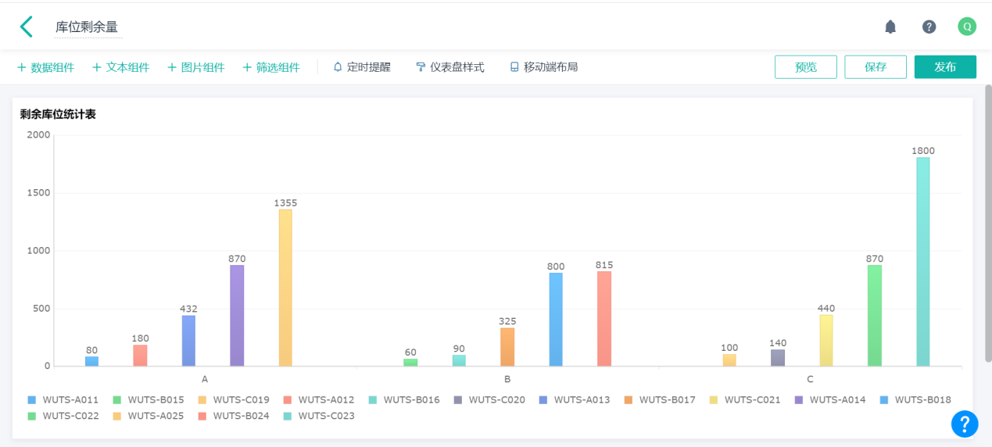
Task: Click the back arrow icon
Action: tap(27, 27)
